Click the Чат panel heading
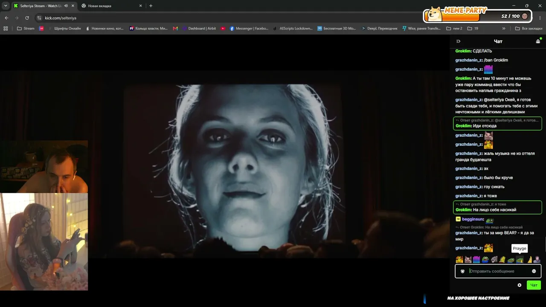 498,41
